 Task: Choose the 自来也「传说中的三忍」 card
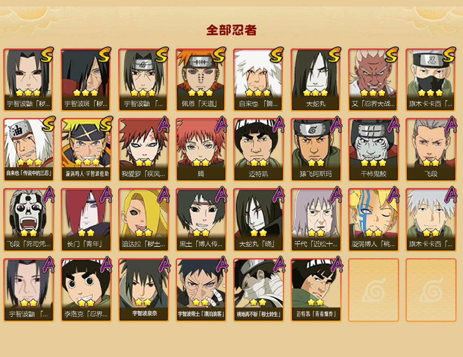28,150
